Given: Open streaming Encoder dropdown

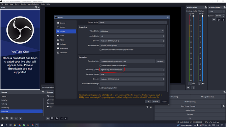Looking at the screenshot, I should 132,41.
